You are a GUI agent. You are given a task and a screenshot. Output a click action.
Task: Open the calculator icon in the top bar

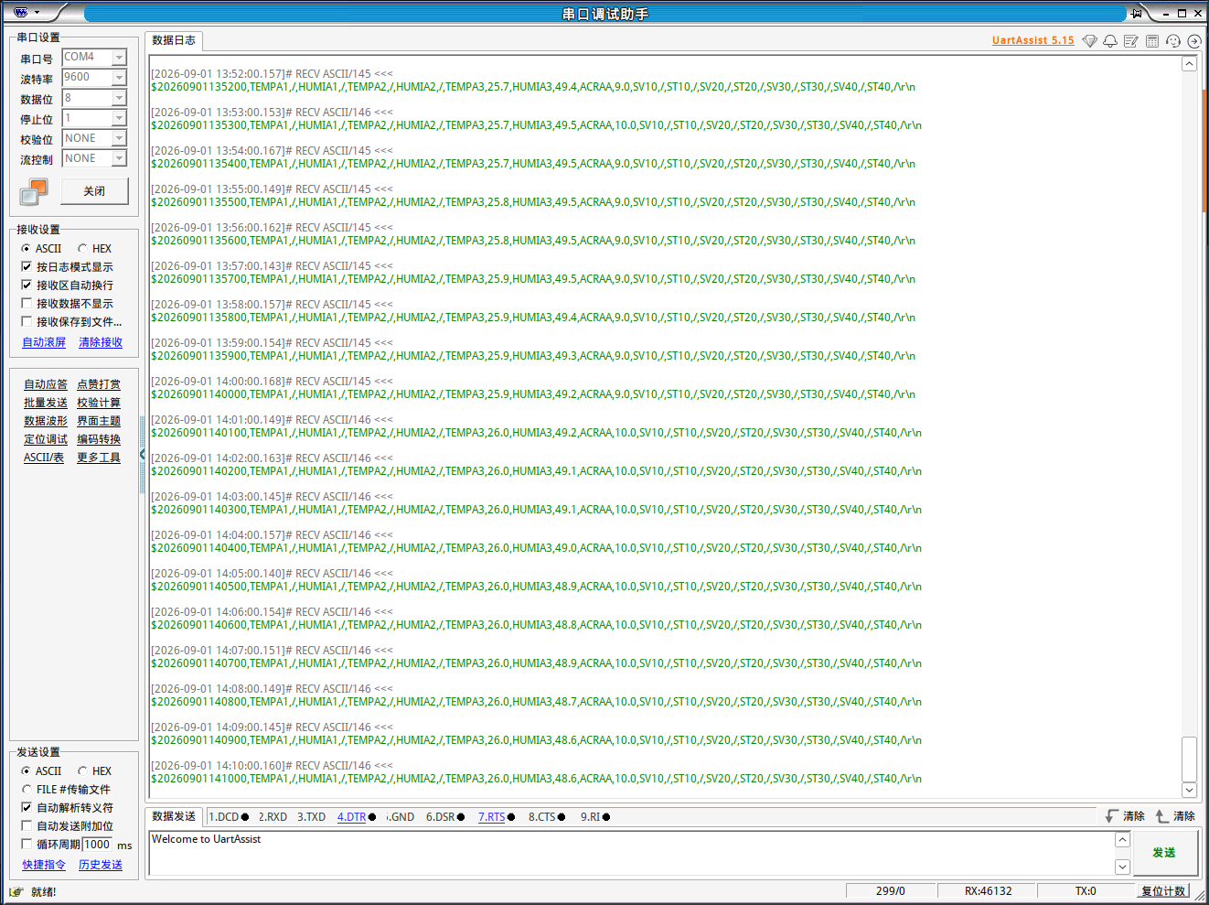[x=1152, y=41]
